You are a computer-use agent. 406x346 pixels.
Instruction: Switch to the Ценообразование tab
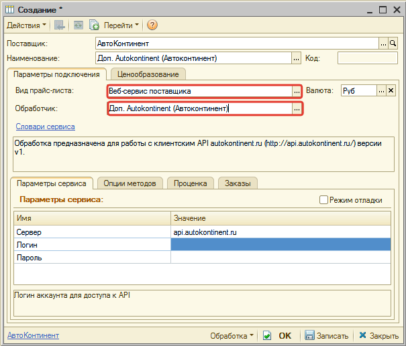click(x=148, y=74)
